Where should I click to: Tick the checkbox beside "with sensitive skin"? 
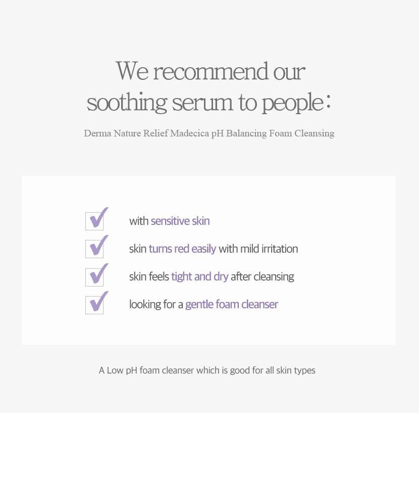94,221
